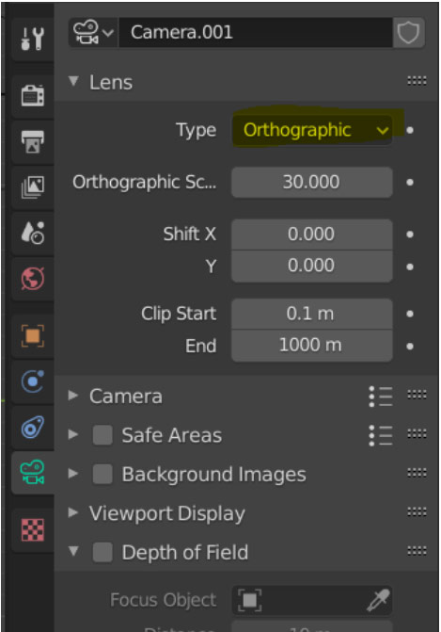Open the View Layer properties tab

click(33, 187)
